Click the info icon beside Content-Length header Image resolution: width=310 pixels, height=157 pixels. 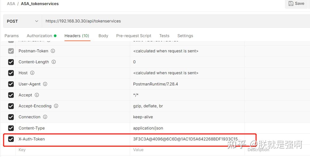(x=53, y=62)
